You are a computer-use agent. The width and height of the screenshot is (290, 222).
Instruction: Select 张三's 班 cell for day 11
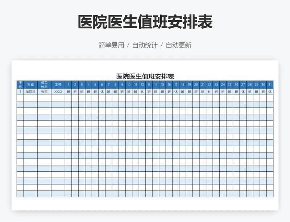pyautogui.click(x=136, y=92)
